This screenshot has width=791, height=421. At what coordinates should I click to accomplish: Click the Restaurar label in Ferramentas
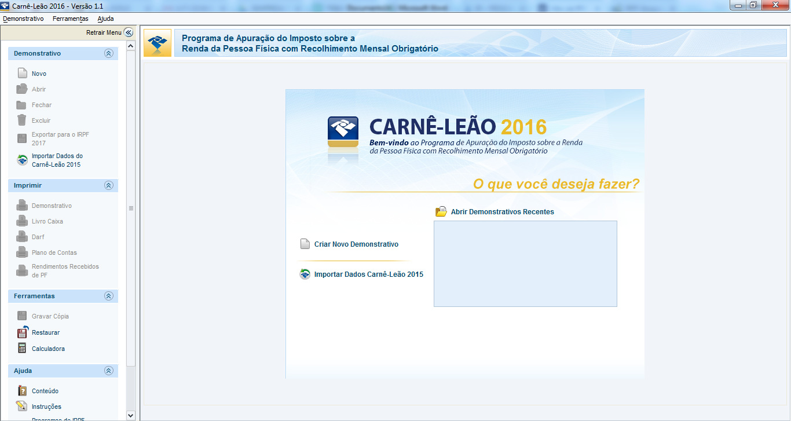click(x=46, y=333)
